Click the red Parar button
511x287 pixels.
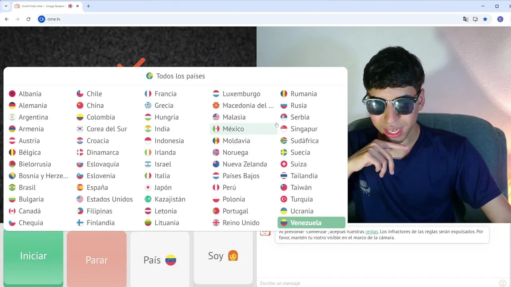(97, 258)
